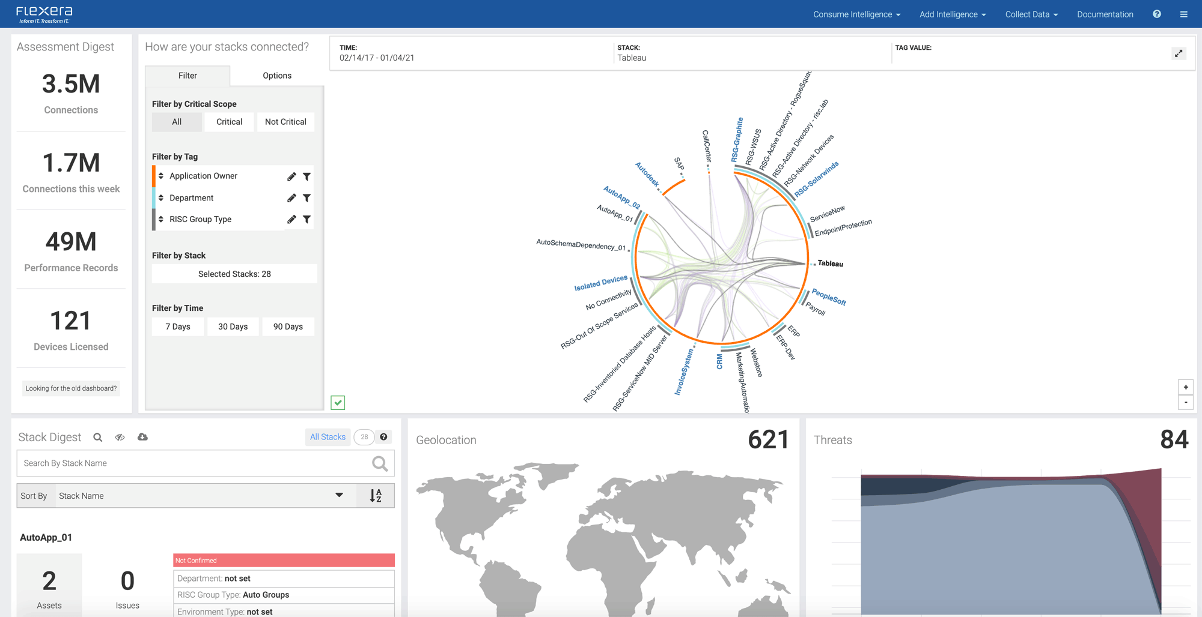The image size is (1202, 617).
Task: Expand the Collect Data dropdown menu
Action: pyautogui.click(x=1031, y=14)
